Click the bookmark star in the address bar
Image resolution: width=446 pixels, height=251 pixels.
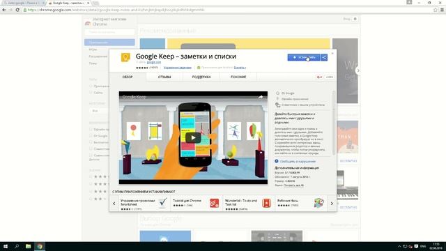[x=435, y=10]
